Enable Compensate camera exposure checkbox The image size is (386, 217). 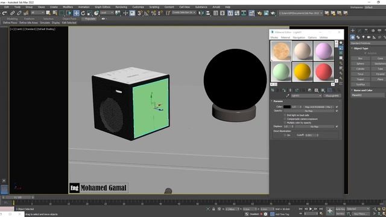pos(285,119)
